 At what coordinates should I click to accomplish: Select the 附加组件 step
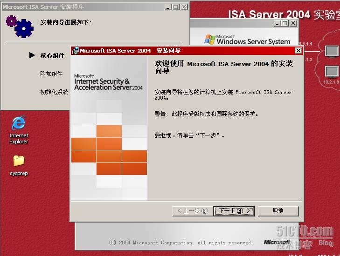coord(51,74)
